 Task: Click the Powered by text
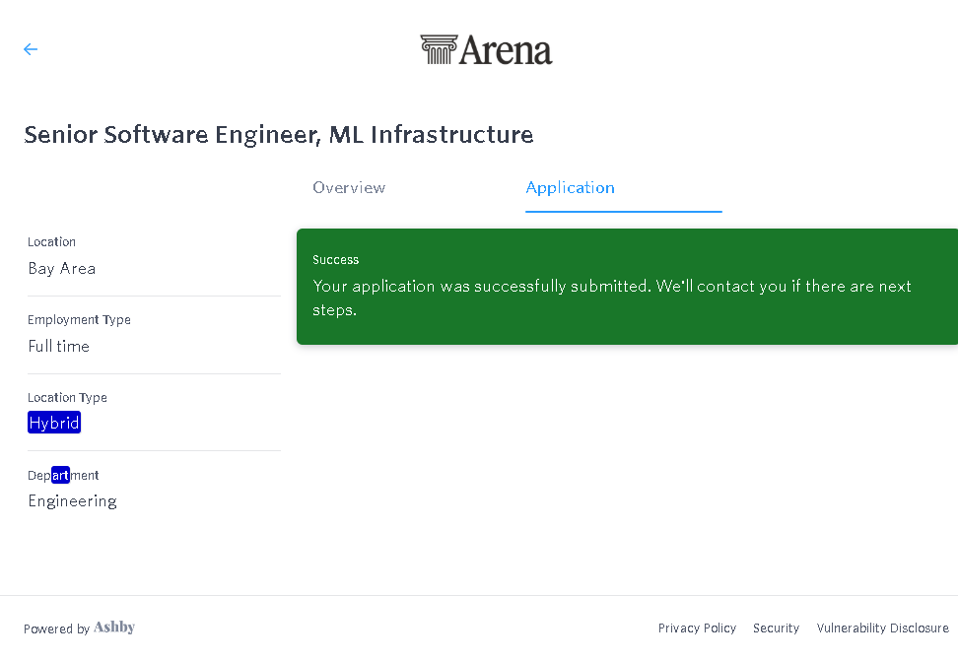click(56, 629)
